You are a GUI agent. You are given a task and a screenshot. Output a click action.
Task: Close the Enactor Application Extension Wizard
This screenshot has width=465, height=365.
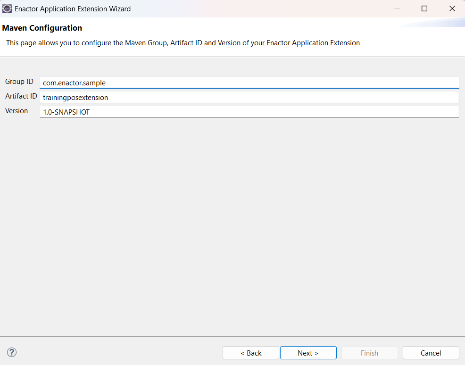pos(452,8)
